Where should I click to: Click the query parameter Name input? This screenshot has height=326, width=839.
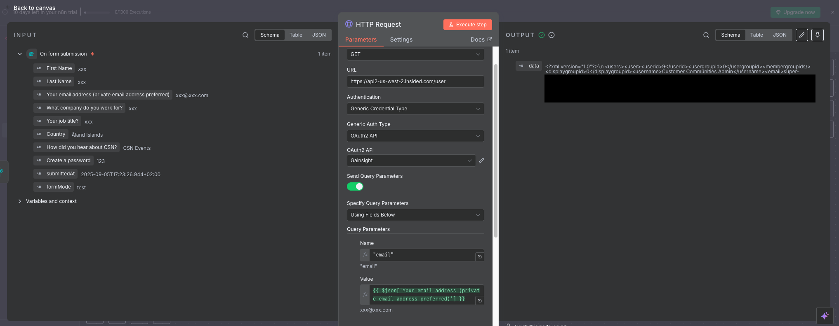(x=422, y=255)
